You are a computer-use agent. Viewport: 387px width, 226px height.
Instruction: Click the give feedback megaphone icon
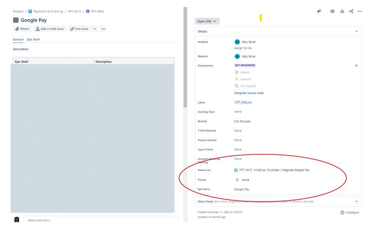[x=319, y=11]
